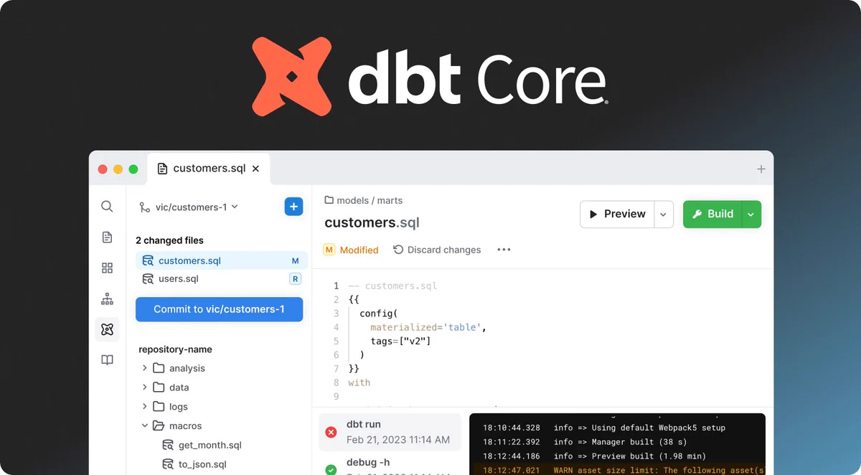Expand the data folder

click(x=144, y=387)
